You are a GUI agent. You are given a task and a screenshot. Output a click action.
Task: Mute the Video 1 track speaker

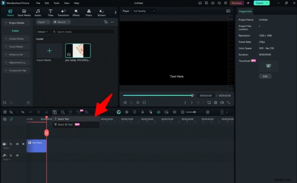(17, 144)
